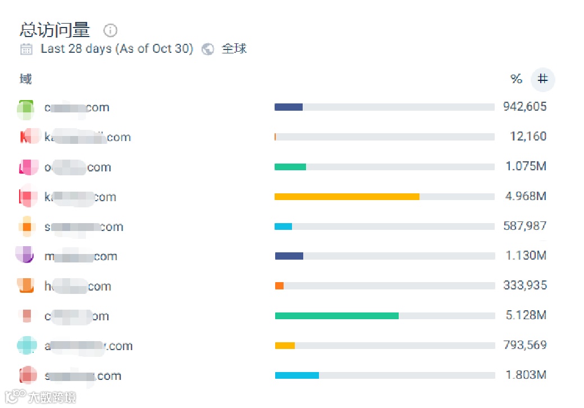Click the orange favicon beside the 587,987 row
The height and width of the screenshot is (408, 584).
point(26,227)
